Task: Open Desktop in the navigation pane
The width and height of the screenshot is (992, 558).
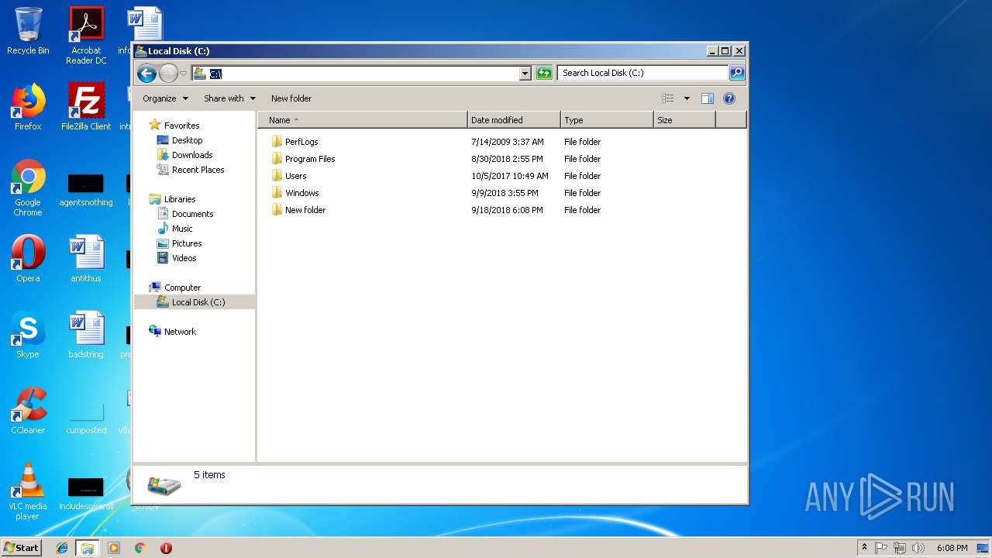Action: (180, 140)
